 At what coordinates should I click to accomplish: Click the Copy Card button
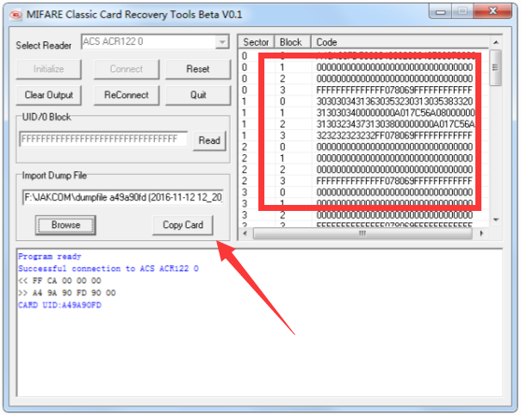[x=183, y=225]
